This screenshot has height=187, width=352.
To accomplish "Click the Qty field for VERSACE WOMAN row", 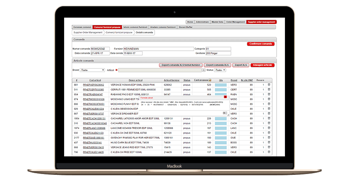I will point(220,85).
